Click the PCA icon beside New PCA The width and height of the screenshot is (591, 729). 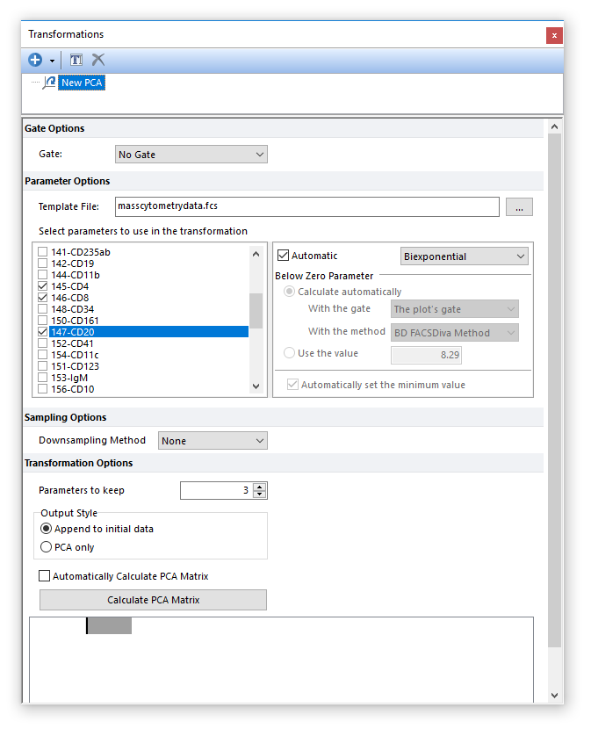point(49,83)
